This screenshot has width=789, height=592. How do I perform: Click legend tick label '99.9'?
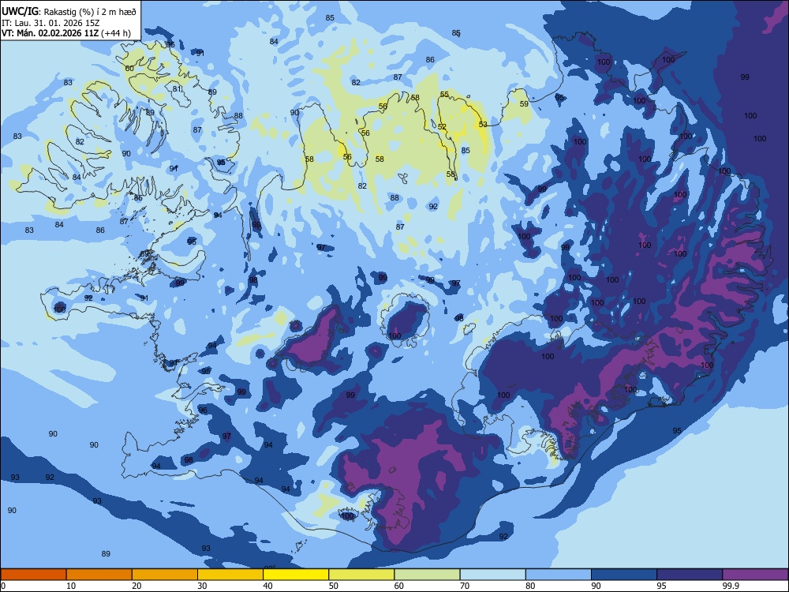tap(731, 586)
